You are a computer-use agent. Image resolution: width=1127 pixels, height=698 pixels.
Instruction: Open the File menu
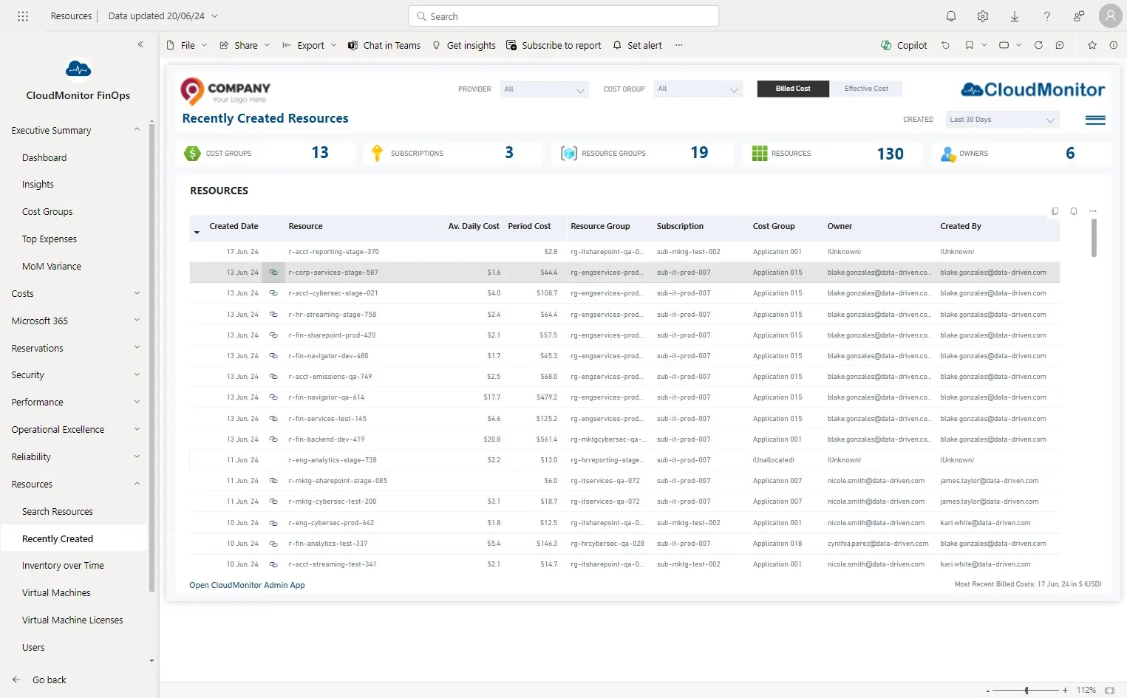coord(187,45)
